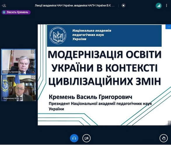Click the Василь Кремень talking indicator badge
171x145 pixels.
(x=16, y=12)
